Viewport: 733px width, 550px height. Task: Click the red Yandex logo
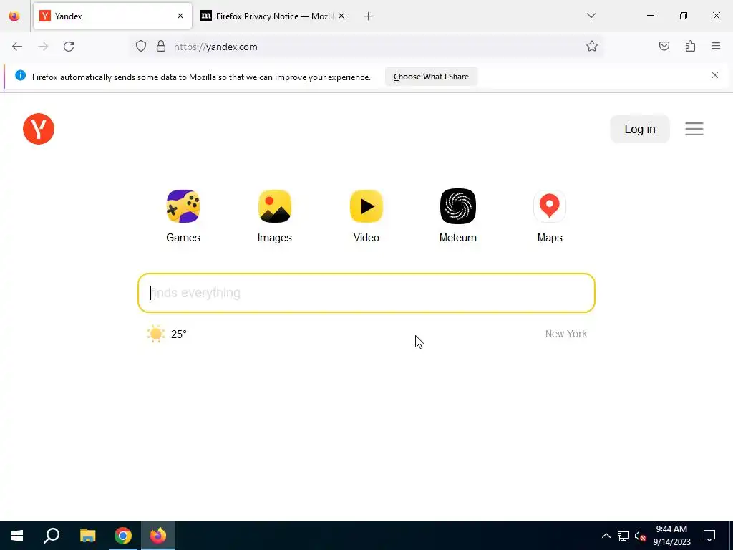point(39,129)
